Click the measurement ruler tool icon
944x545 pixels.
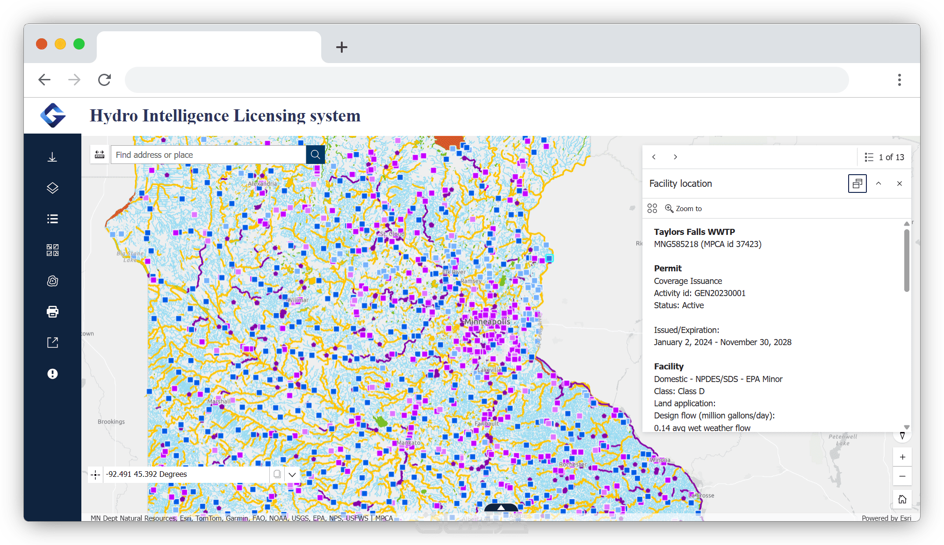point(100,155)
